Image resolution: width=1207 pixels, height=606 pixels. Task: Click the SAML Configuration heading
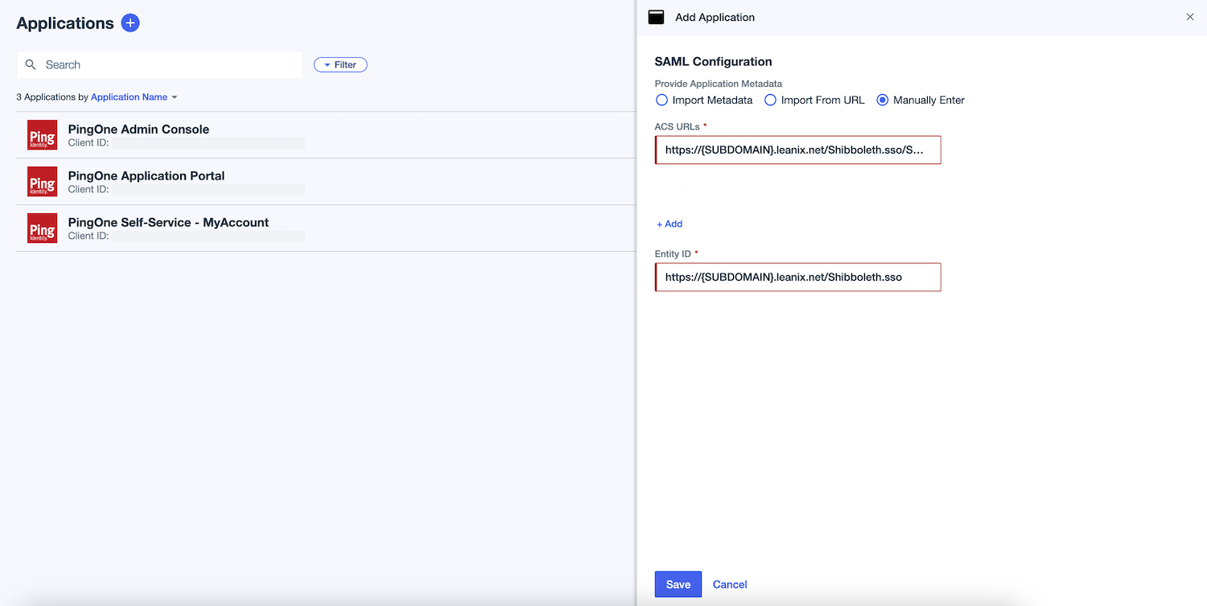(x=713, y=62)
